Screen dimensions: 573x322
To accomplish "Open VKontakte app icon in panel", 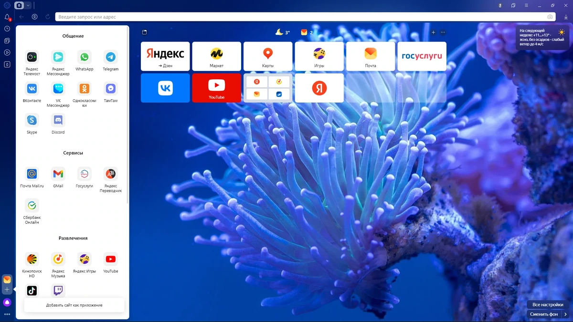I will (x=32, y=92).
